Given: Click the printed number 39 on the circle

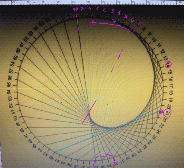Looking at the screenshot, I should coord(70,165).
